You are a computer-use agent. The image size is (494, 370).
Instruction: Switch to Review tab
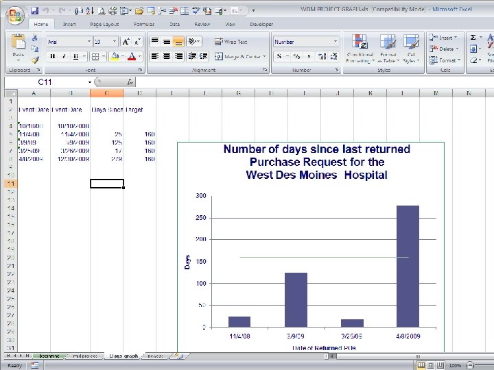click(202, 24)
